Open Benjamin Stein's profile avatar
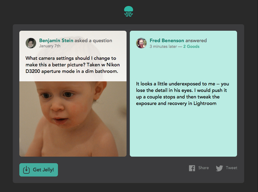This screenshot has width=258, height=192. (x=31, y=43)
